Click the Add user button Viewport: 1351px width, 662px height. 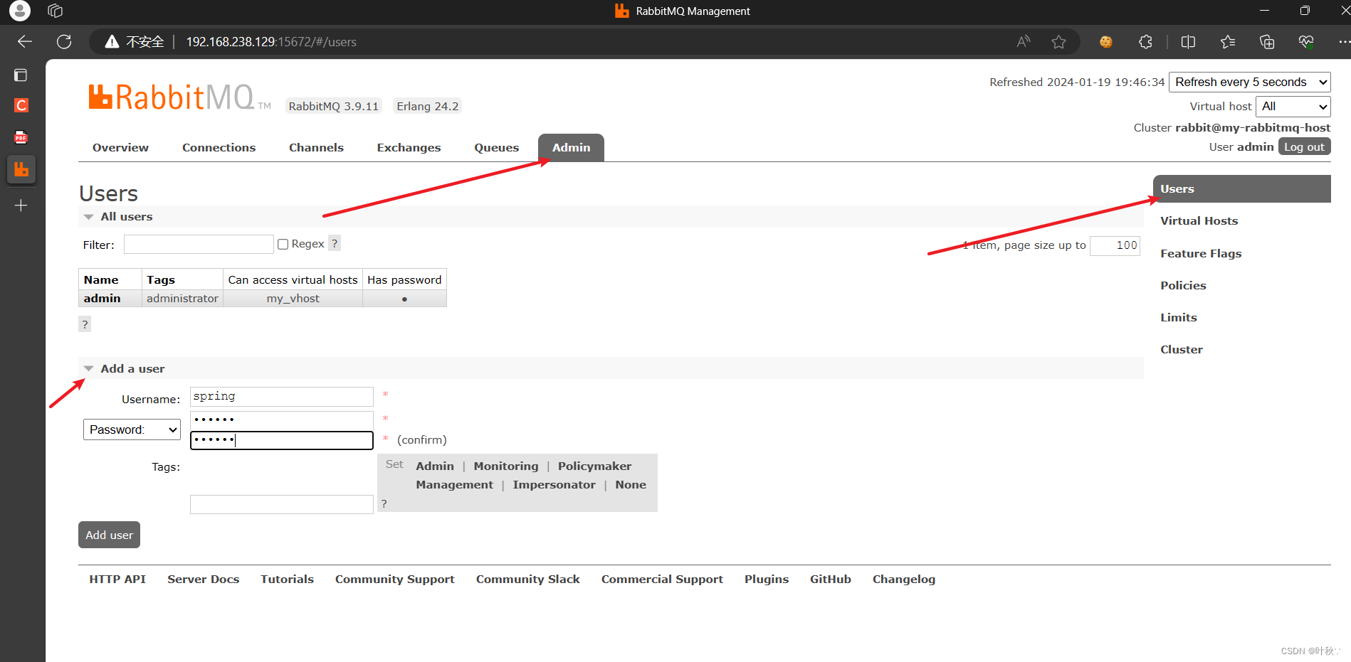click(109, 535)
